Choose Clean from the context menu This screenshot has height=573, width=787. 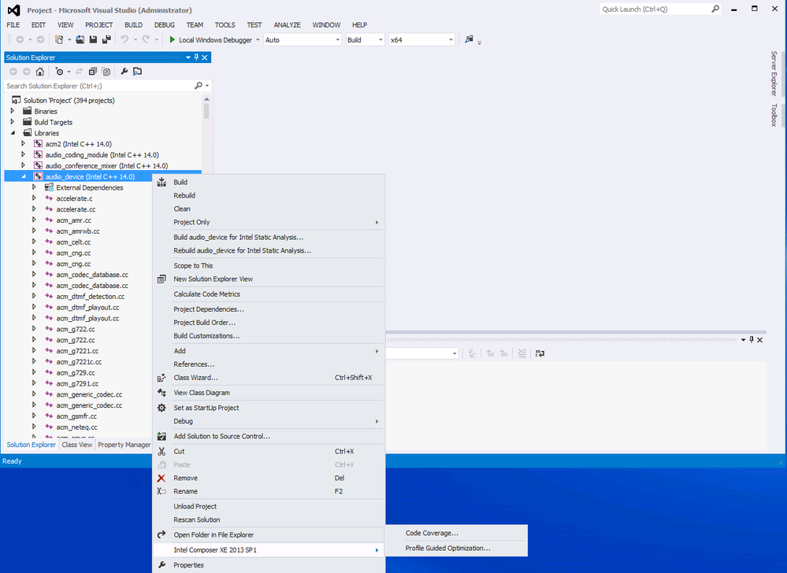click(269, 209)
